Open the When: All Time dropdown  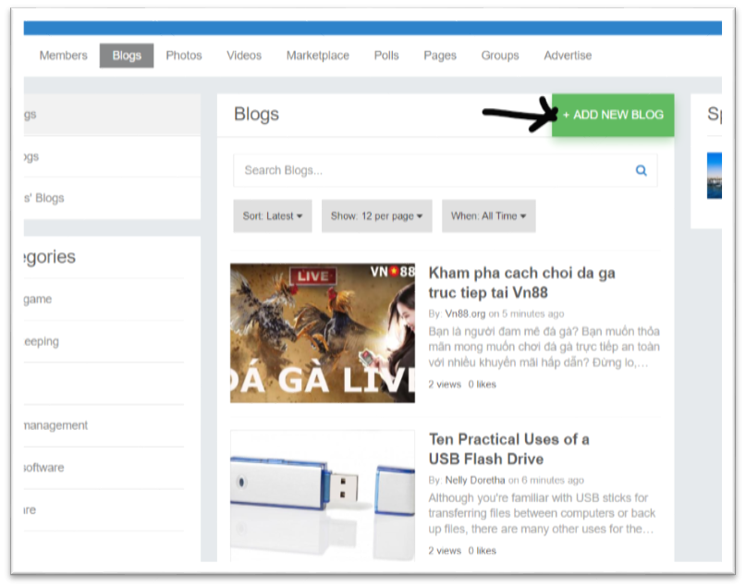(x=489, y=216)
